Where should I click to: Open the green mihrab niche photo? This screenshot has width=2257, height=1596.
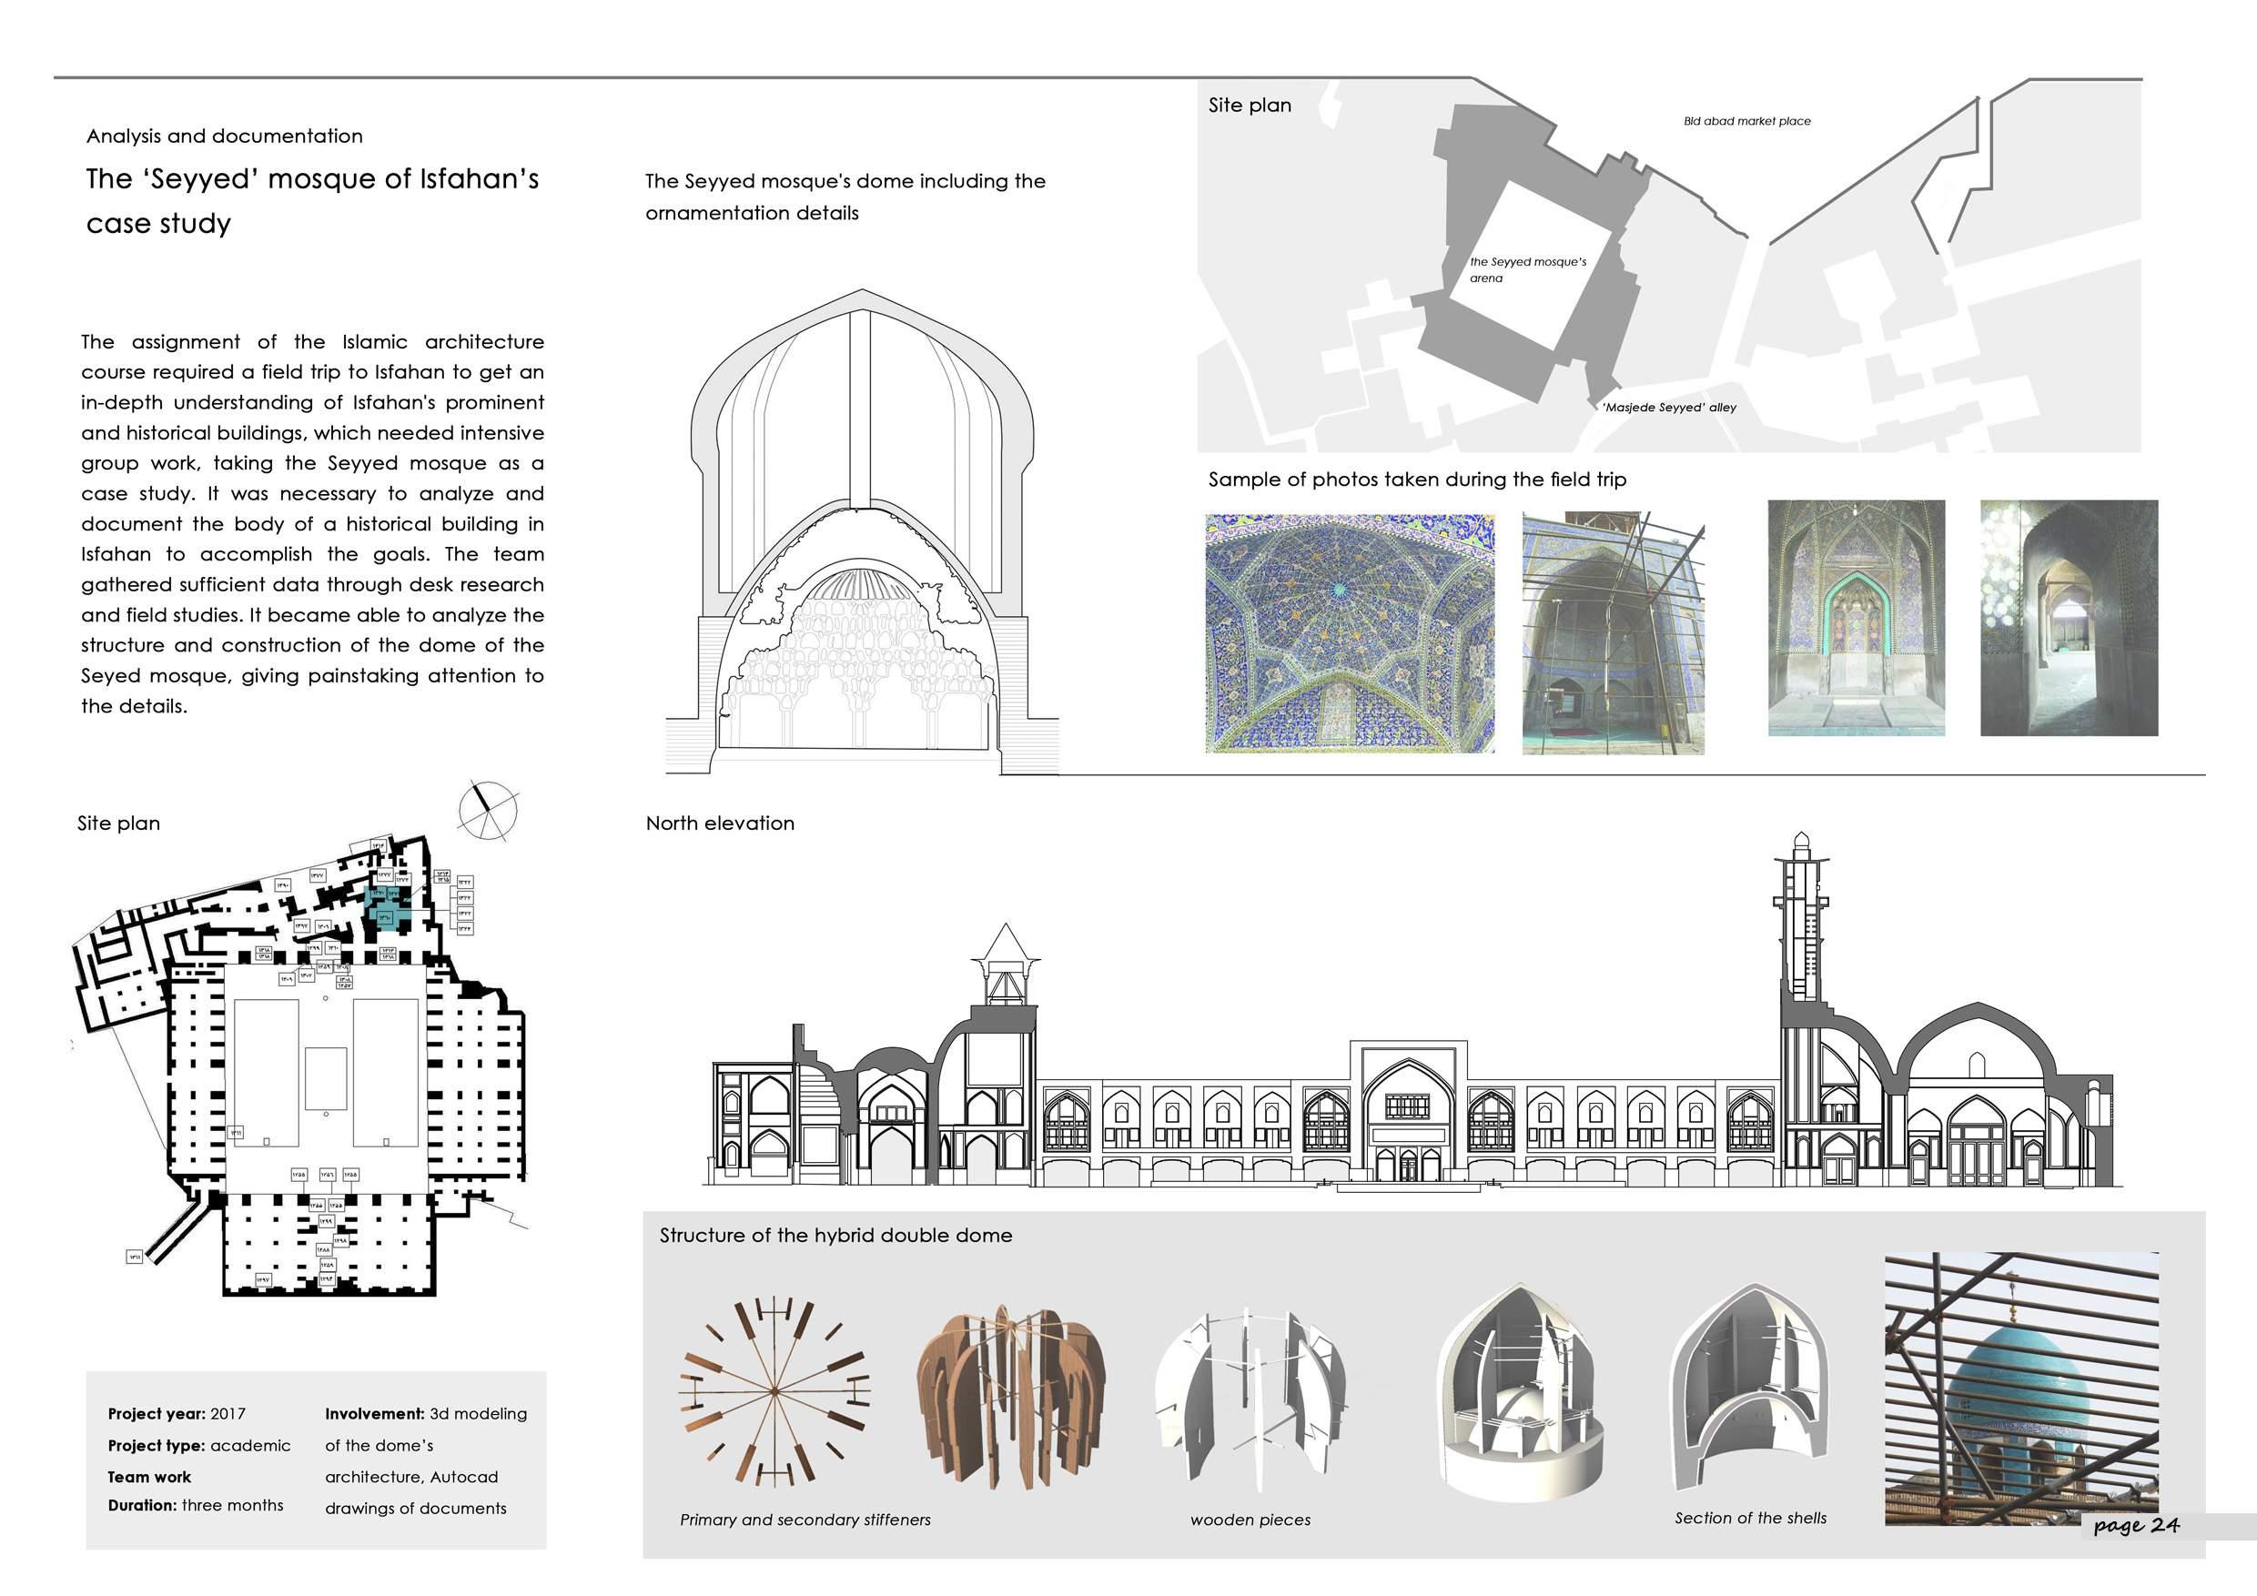point(1856,618)
